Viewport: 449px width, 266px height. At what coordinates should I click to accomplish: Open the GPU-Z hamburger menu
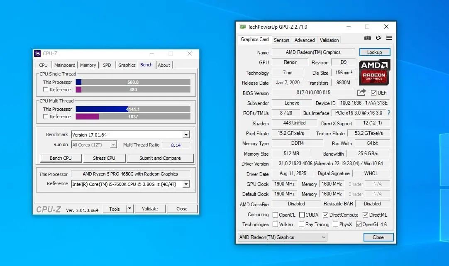(x=389, y=38)
